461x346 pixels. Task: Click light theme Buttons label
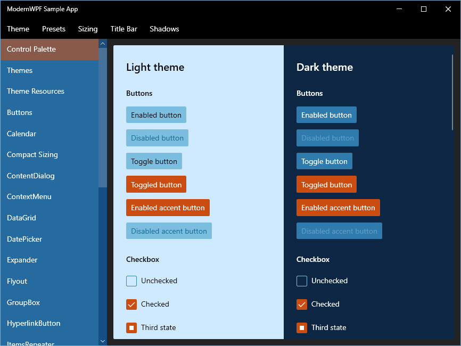139,93
